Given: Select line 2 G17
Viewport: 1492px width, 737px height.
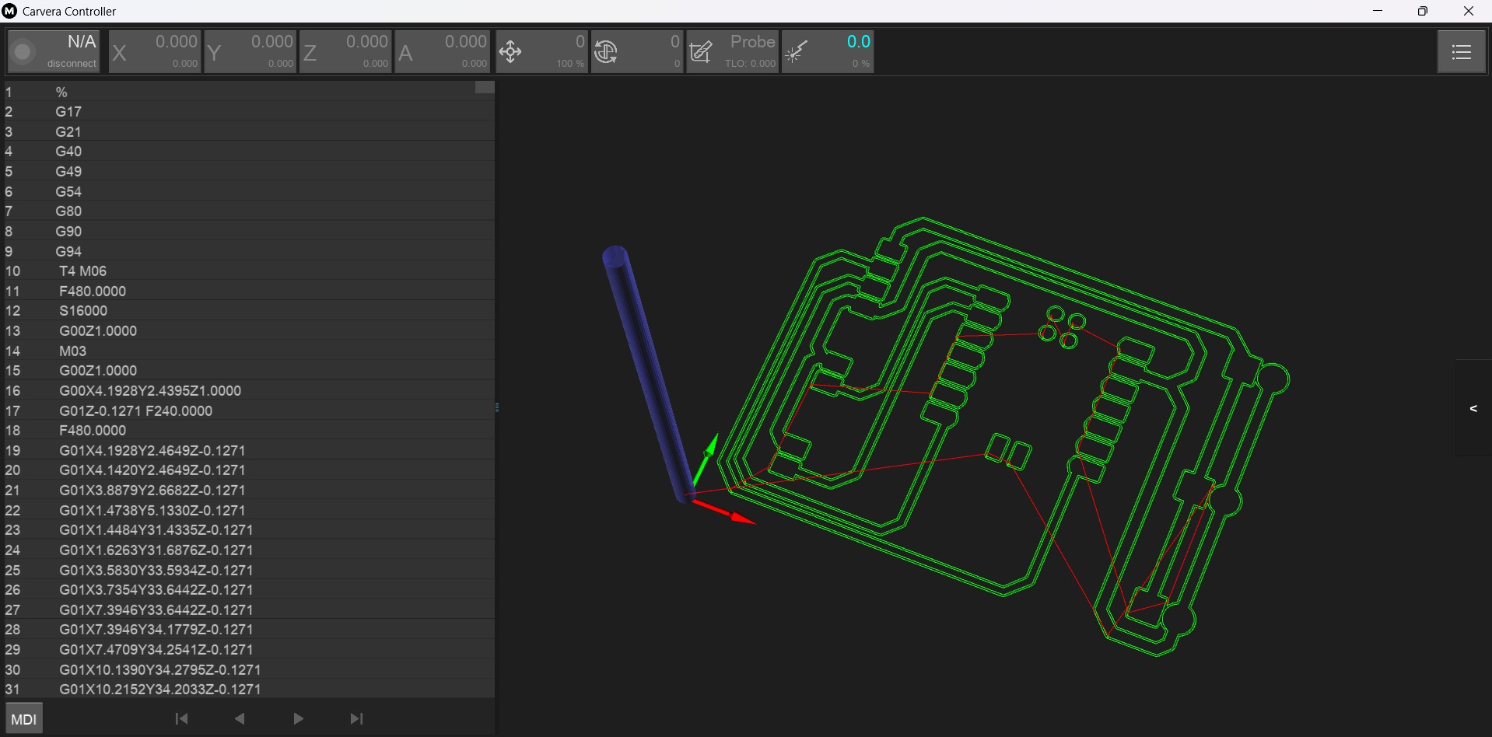Looking at the screenshot, I should (x=249, y=111).
